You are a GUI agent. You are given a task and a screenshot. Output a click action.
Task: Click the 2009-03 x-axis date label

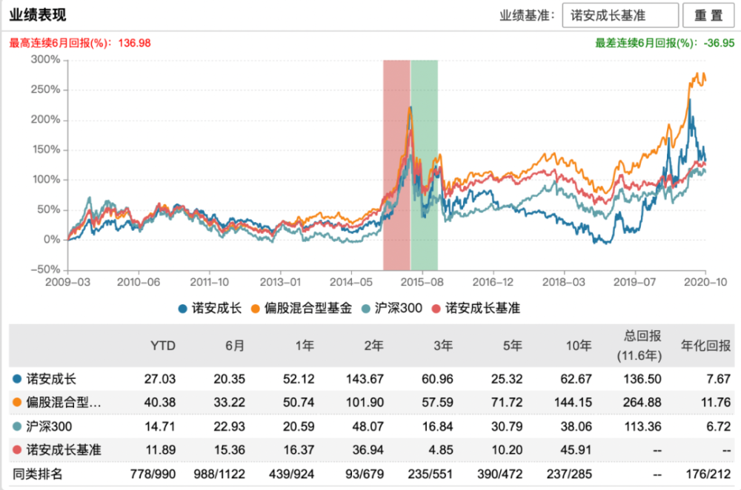click(x=67, y=282)
